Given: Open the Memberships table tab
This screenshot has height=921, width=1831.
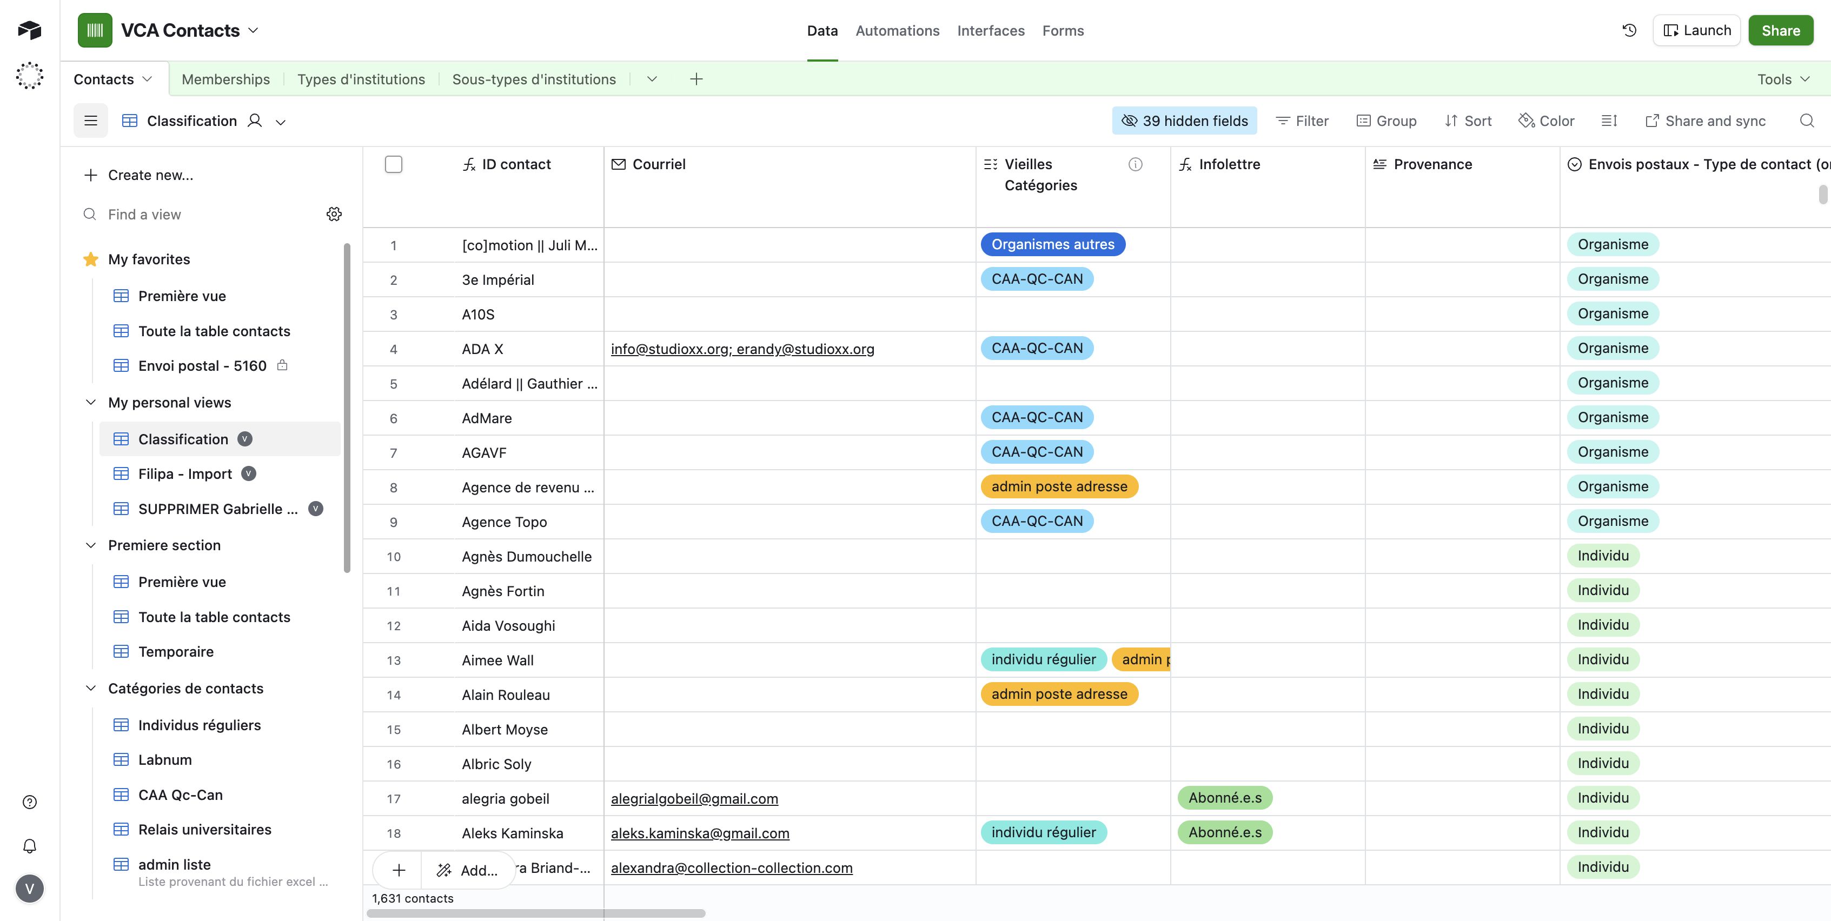Looking at the screenshot, I should 225,79.
